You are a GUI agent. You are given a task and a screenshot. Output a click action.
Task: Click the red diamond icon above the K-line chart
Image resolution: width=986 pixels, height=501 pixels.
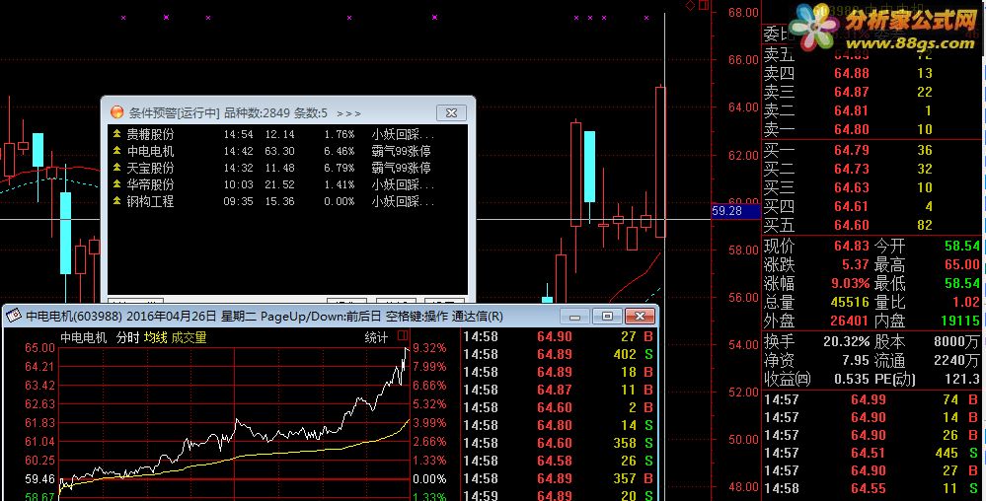click(x=690, y=6)
